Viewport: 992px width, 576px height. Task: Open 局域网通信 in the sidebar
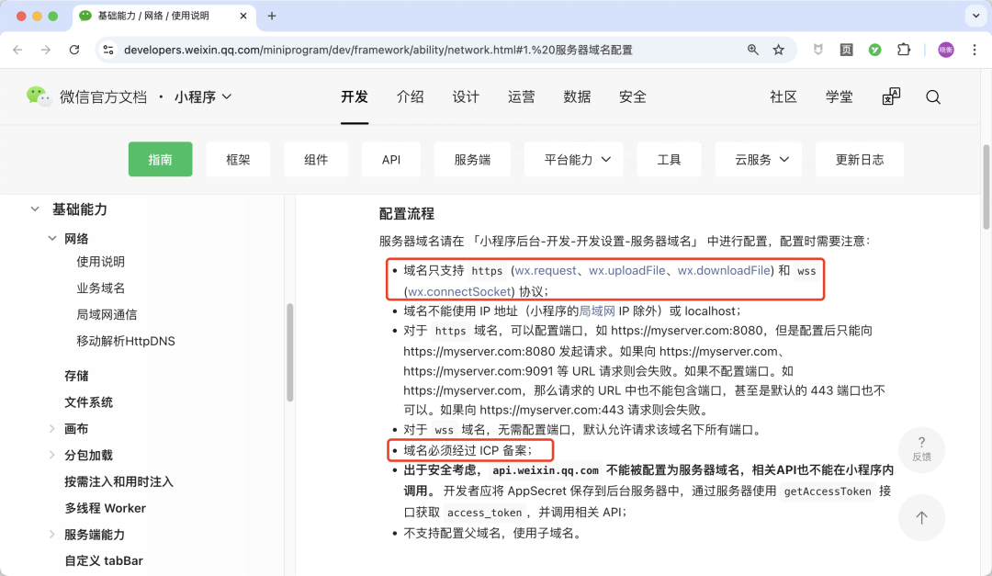(x=107, y=314)
